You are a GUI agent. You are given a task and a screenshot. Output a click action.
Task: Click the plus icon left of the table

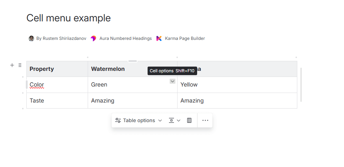pos(12,65)
